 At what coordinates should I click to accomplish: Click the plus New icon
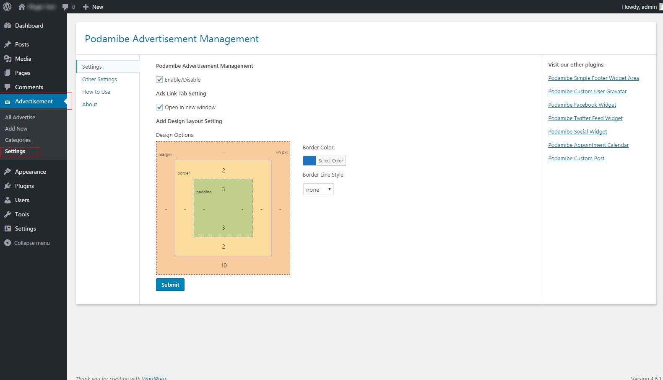point(86,7)
